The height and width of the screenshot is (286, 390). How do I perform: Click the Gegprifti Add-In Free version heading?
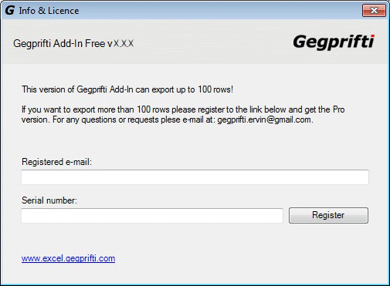tap(73, 43)
